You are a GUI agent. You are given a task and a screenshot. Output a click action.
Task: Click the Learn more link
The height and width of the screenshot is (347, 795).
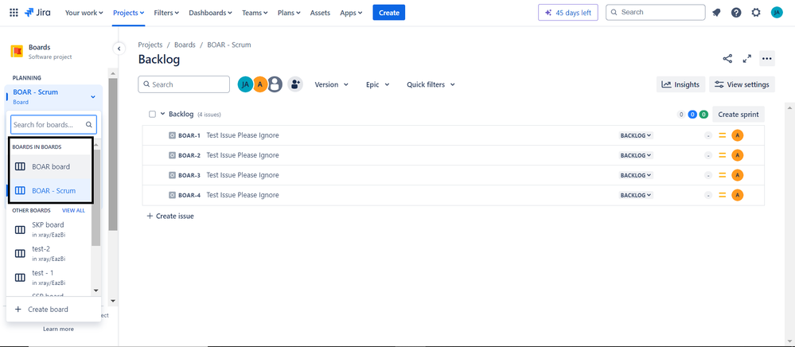click(58, 329)
